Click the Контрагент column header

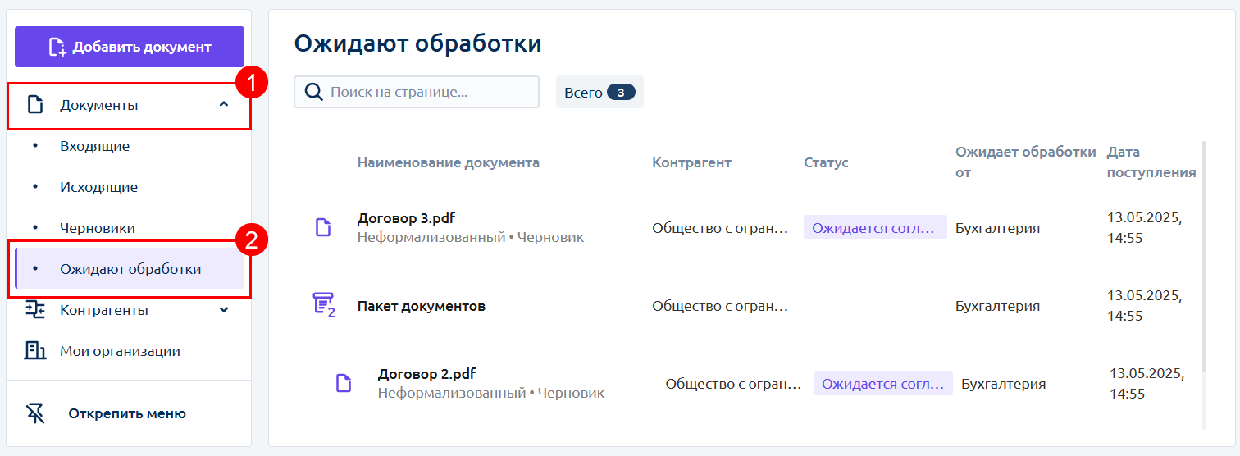coord(691,162)
